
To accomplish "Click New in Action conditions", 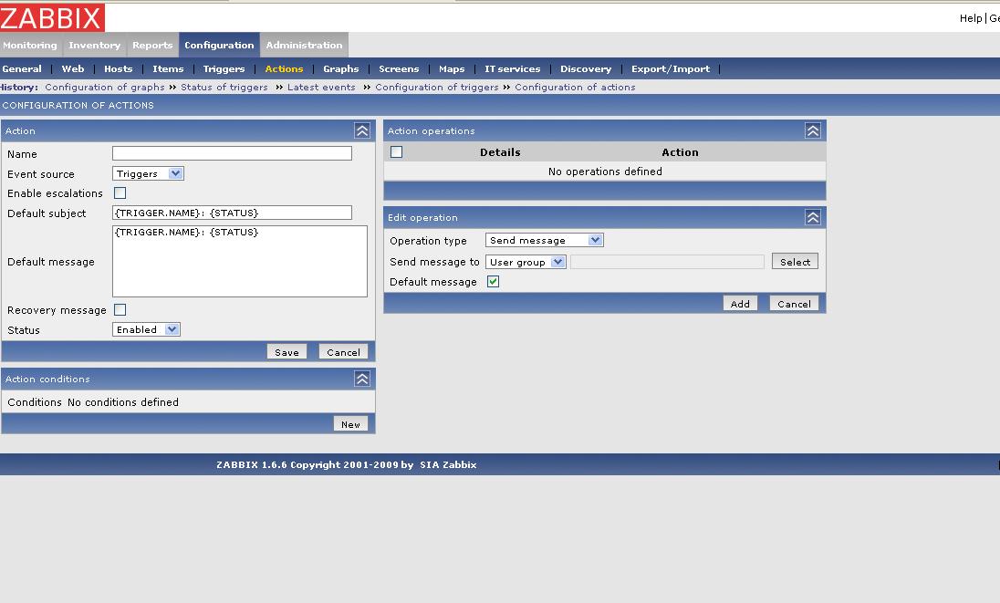I will coord(350,424).
